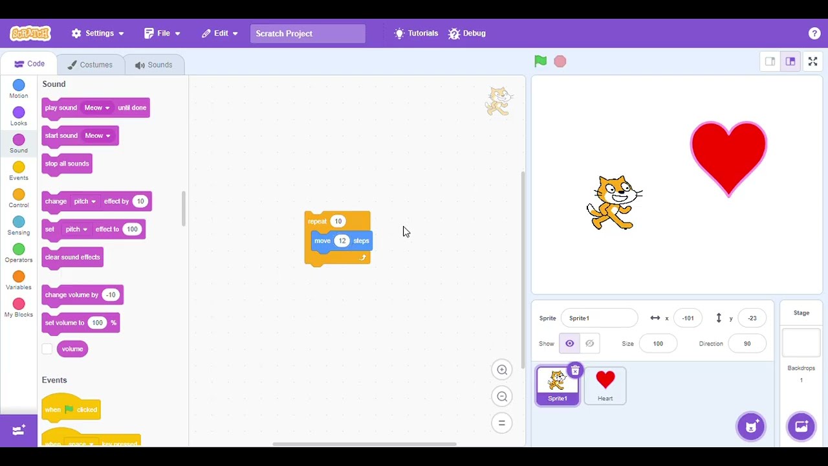This screenshot has height=466, width=828.
Task: Click move 12 steps value field
Action: (x=342, y=241)
